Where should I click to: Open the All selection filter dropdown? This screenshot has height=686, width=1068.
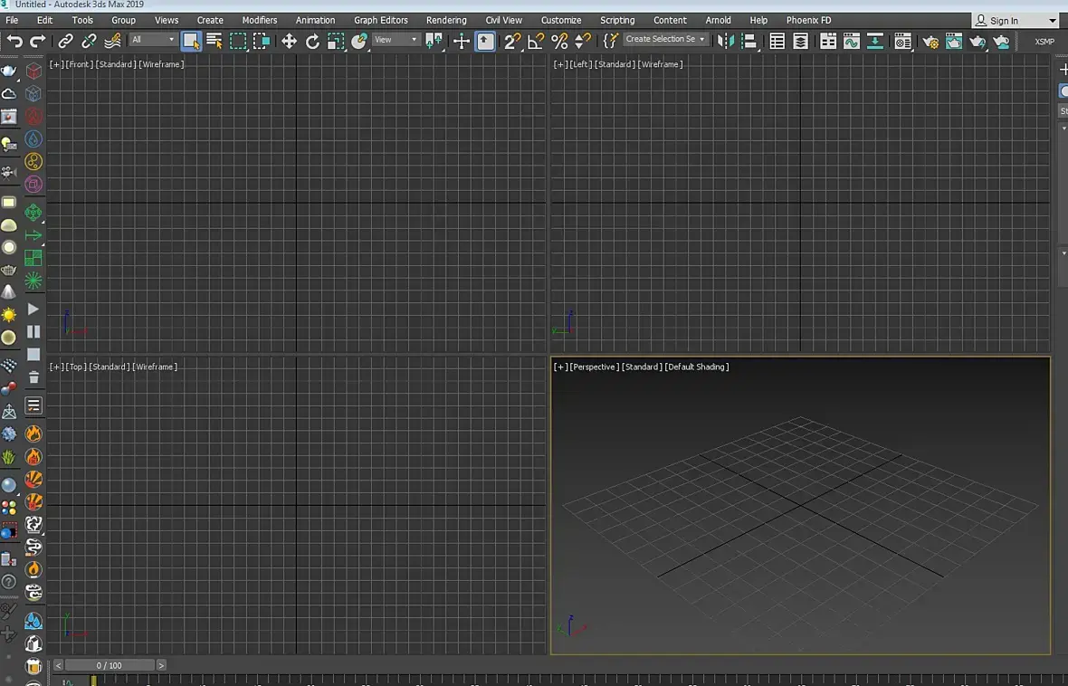tap(153, 40)
